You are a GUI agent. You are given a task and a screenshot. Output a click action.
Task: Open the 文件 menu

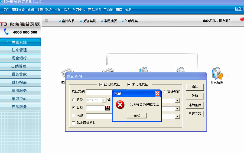(6, 10)
